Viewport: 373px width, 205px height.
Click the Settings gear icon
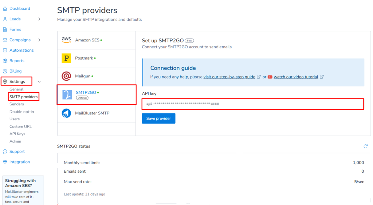click(5, 82)
